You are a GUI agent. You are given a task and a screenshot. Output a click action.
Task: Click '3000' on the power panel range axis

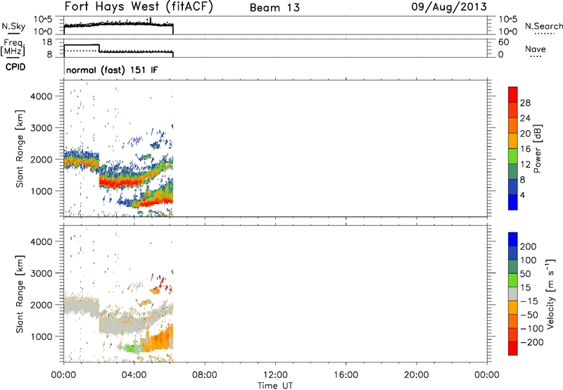41,128
